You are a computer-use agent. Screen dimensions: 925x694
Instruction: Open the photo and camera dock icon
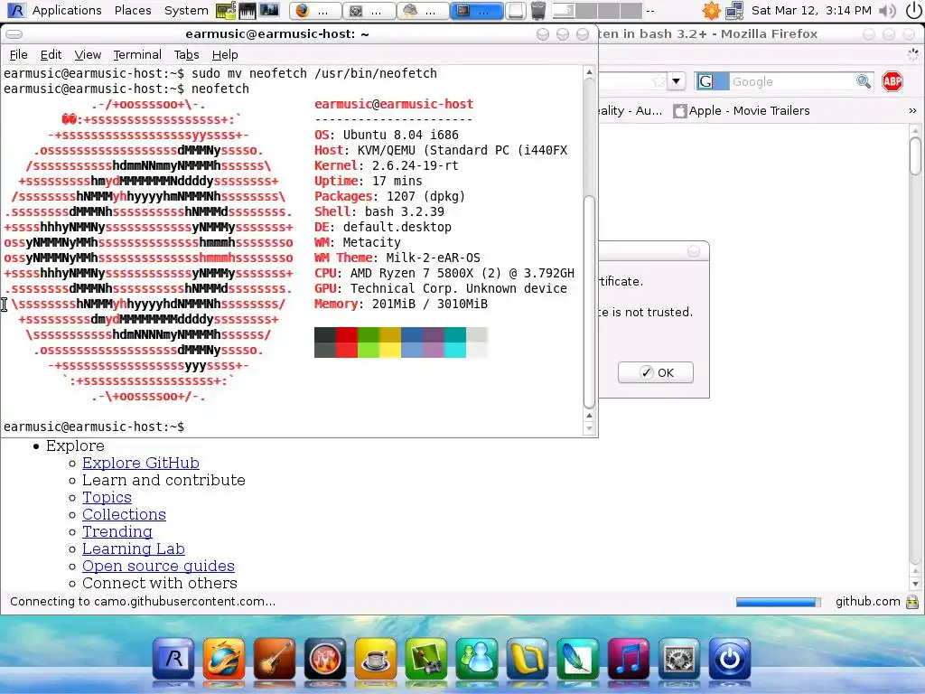[426, 659]
